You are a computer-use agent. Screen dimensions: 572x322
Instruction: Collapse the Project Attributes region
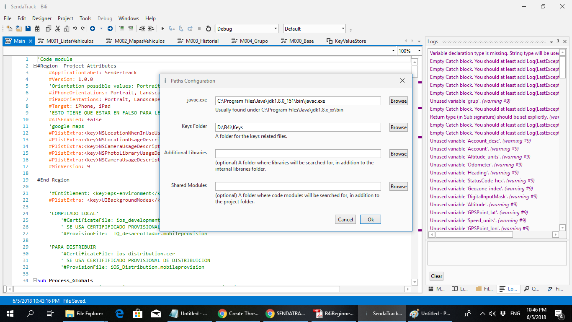(x=35, y=66)
